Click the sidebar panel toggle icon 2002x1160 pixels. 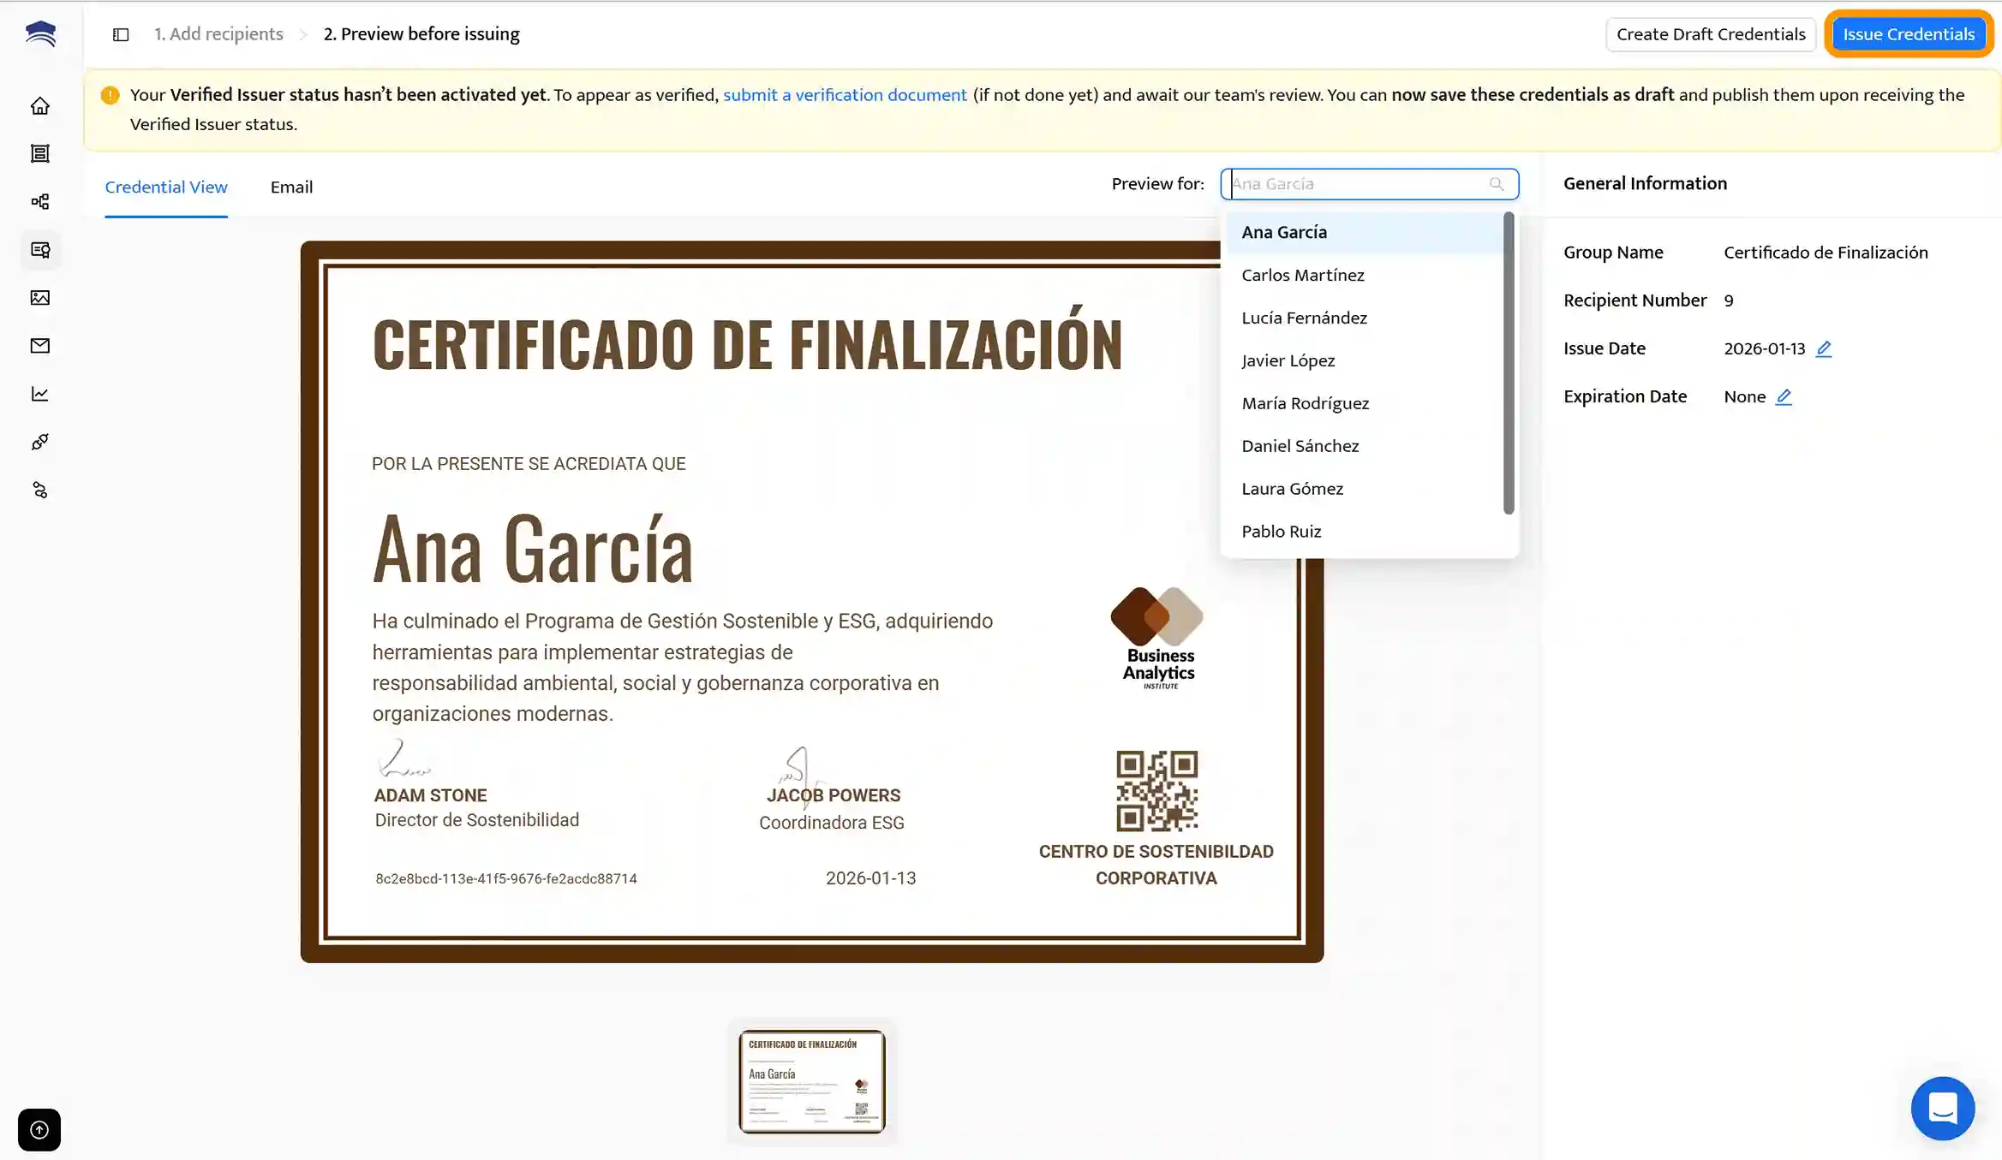coord(121,34)
